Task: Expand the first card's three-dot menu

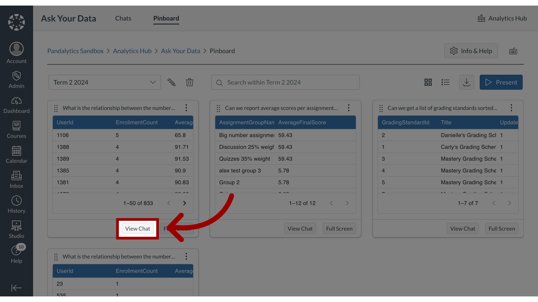Action: pyautogui.click(x=186, y=108)
